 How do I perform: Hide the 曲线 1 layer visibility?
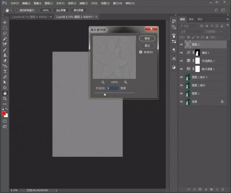click(x=181, y=53)
